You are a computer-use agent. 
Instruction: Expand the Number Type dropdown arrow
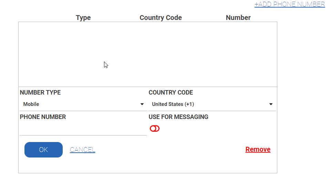(142, 104)
